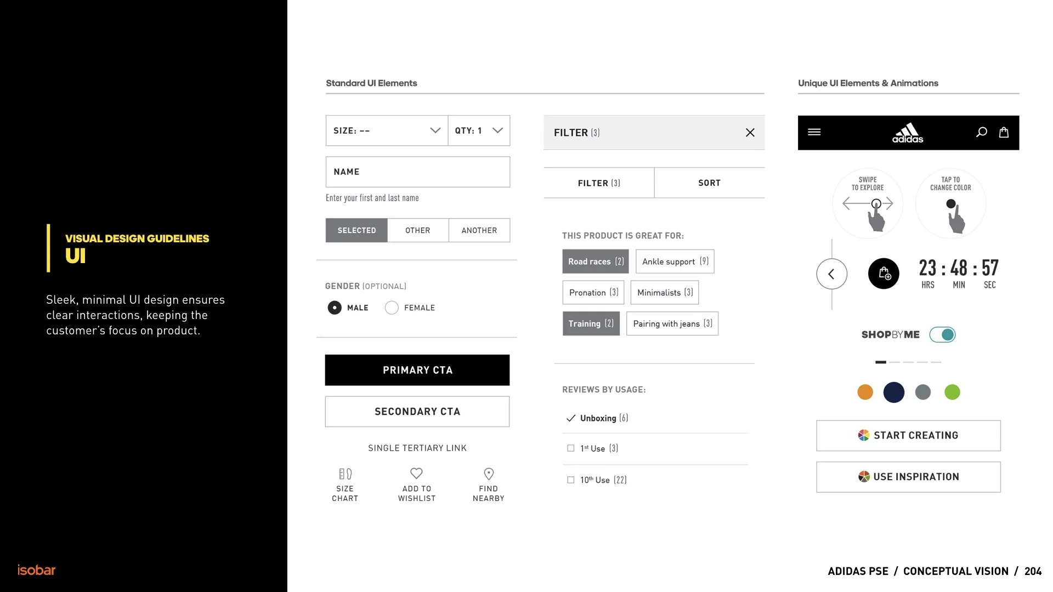The image size is (1053, 592).
Task: Open the Qty dropdown
Action: point(479,130)
